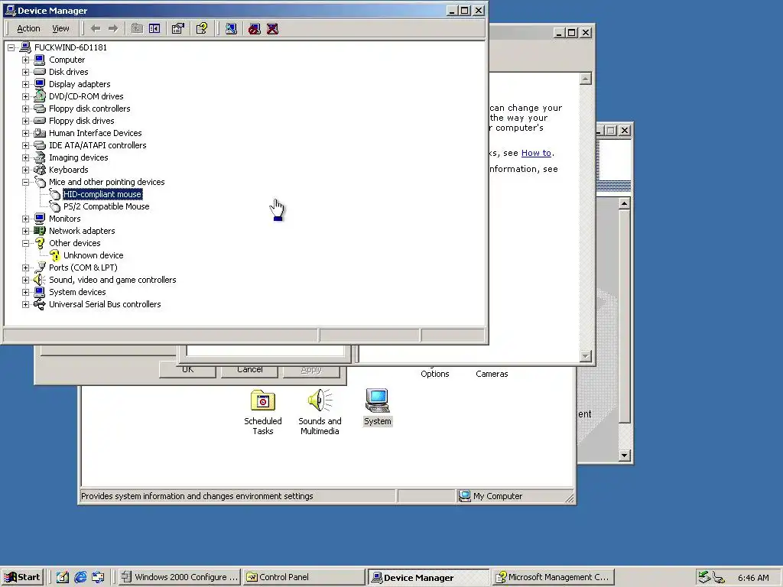
Task: Click Scan for hardware changes icon
Action: (231, 28)
